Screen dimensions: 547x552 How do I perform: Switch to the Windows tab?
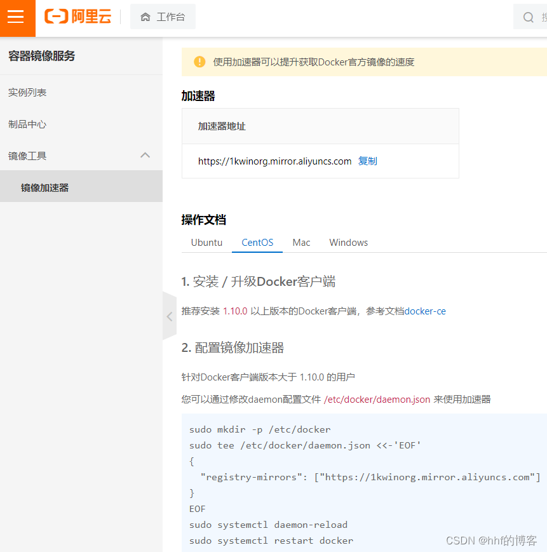click(x=348, y=242)
